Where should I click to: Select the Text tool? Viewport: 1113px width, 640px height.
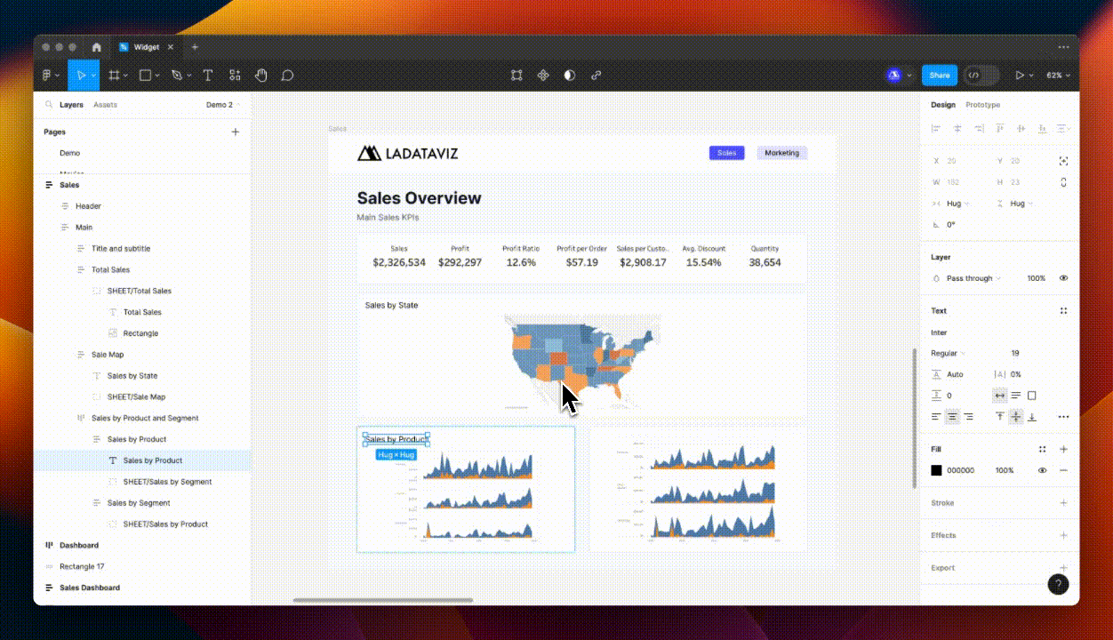208,76
